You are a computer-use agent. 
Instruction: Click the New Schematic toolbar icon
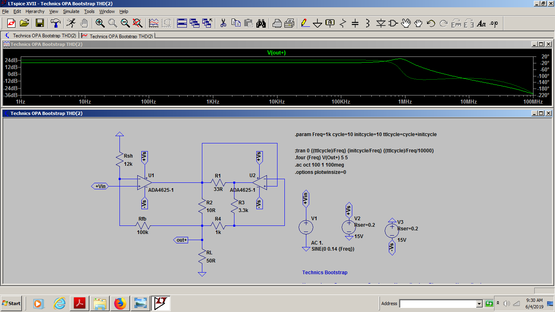[x=11, y=23]
